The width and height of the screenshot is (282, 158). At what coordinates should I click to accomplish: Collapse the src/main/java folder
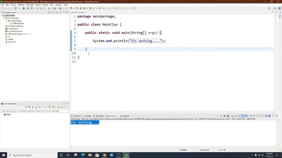click(x=4, y=18)
